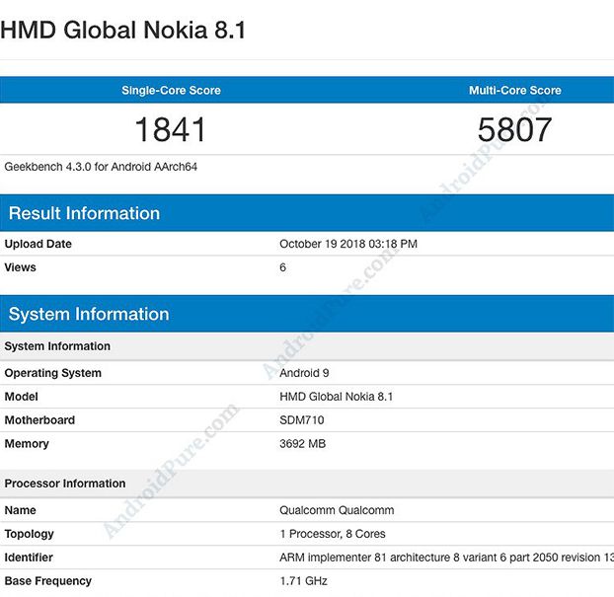Select the Multi-Core Score header
Viewport: 614px width, 597px height.
point(515,91)
